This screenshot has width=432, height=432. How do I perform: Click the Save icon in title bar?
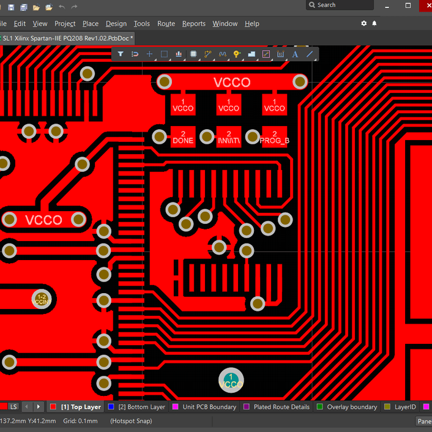[11, 7]
